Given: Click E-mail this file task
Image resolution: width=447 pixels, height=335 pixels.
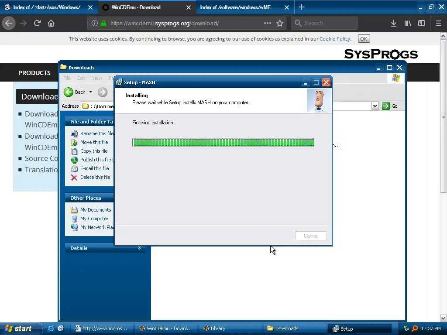Looking at the screenshot, I should click(94, 168).
